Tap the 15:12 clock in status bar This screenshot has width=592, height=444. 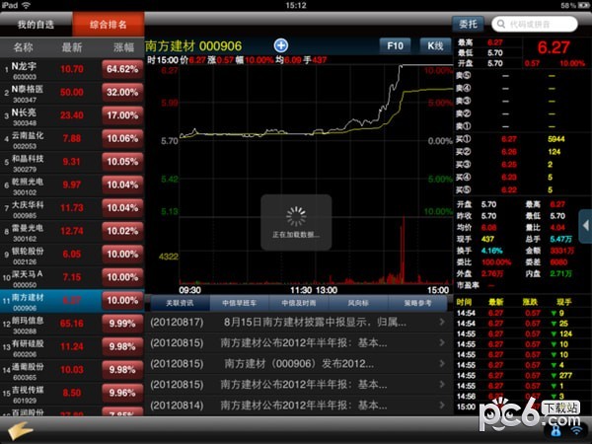(296, 5)
